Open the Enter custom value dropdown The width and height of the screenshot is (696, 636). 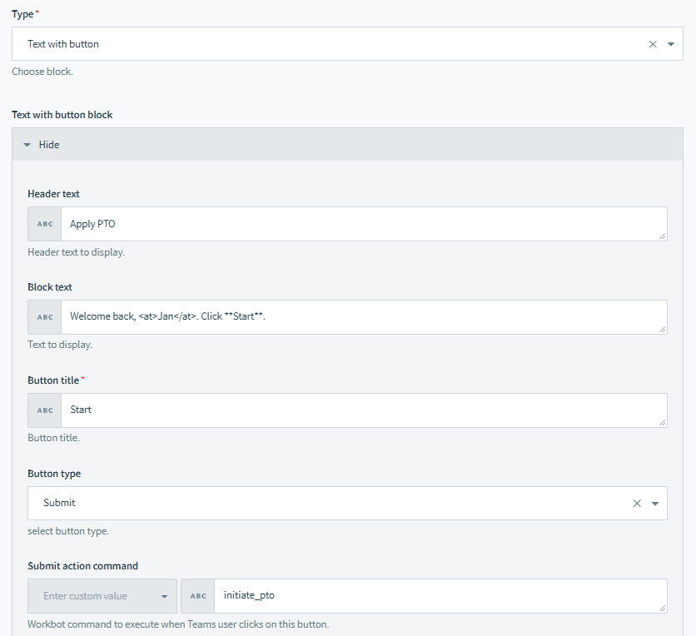[x=164, y=596]
